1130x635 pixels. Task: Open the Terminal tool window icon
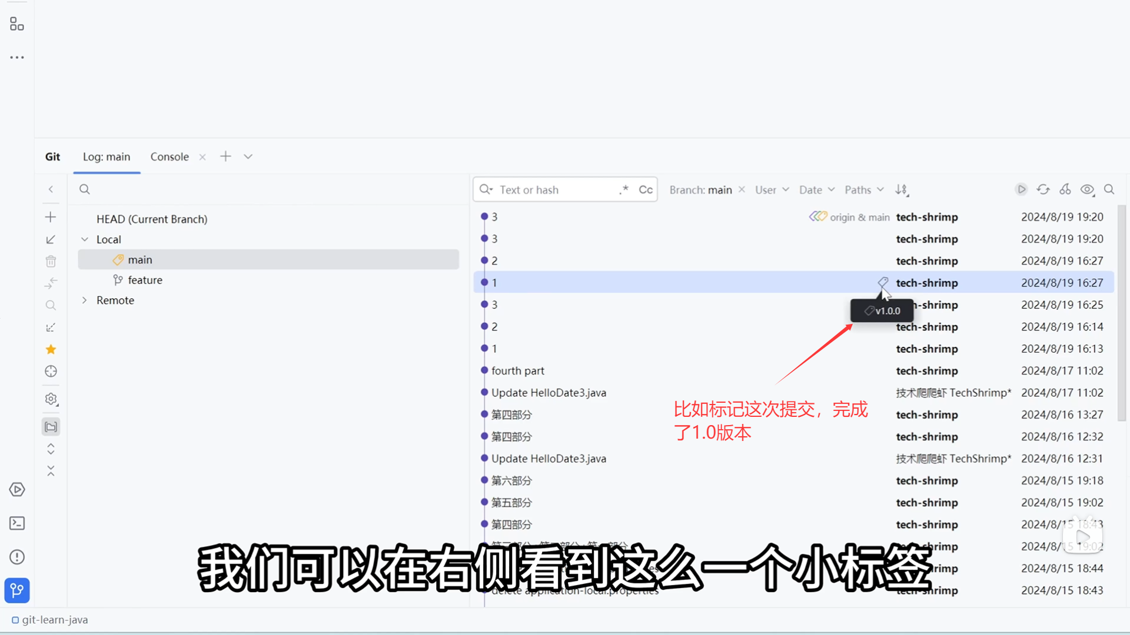tap(17, 523)
